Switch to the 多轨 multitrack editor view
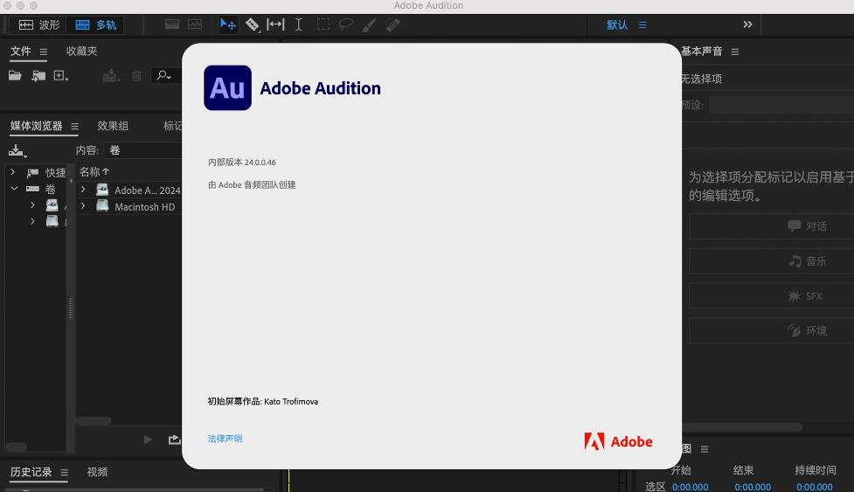The image size is (854, 492). [96, 25]
